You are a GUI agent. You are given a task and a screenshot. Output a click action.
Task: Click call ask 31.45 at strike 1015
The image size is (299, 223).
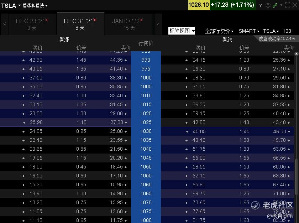[x=116, y=104]
